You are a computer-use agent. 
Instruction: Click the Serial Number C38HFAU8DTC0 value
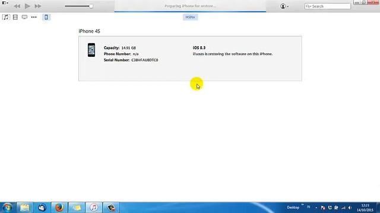click(145, 60)
